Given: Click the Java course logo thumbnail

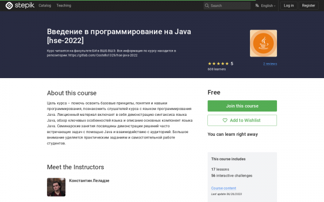Looking at the screenshot, I should click(264, 43).
